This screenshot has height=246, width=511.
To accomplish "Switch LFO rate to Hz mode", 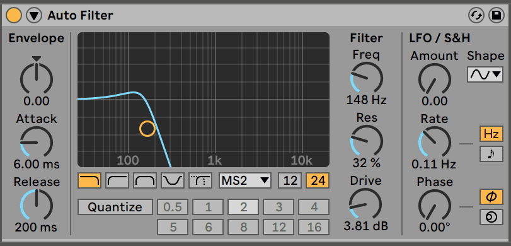I will pyautogui.click(x=491, y=134).
